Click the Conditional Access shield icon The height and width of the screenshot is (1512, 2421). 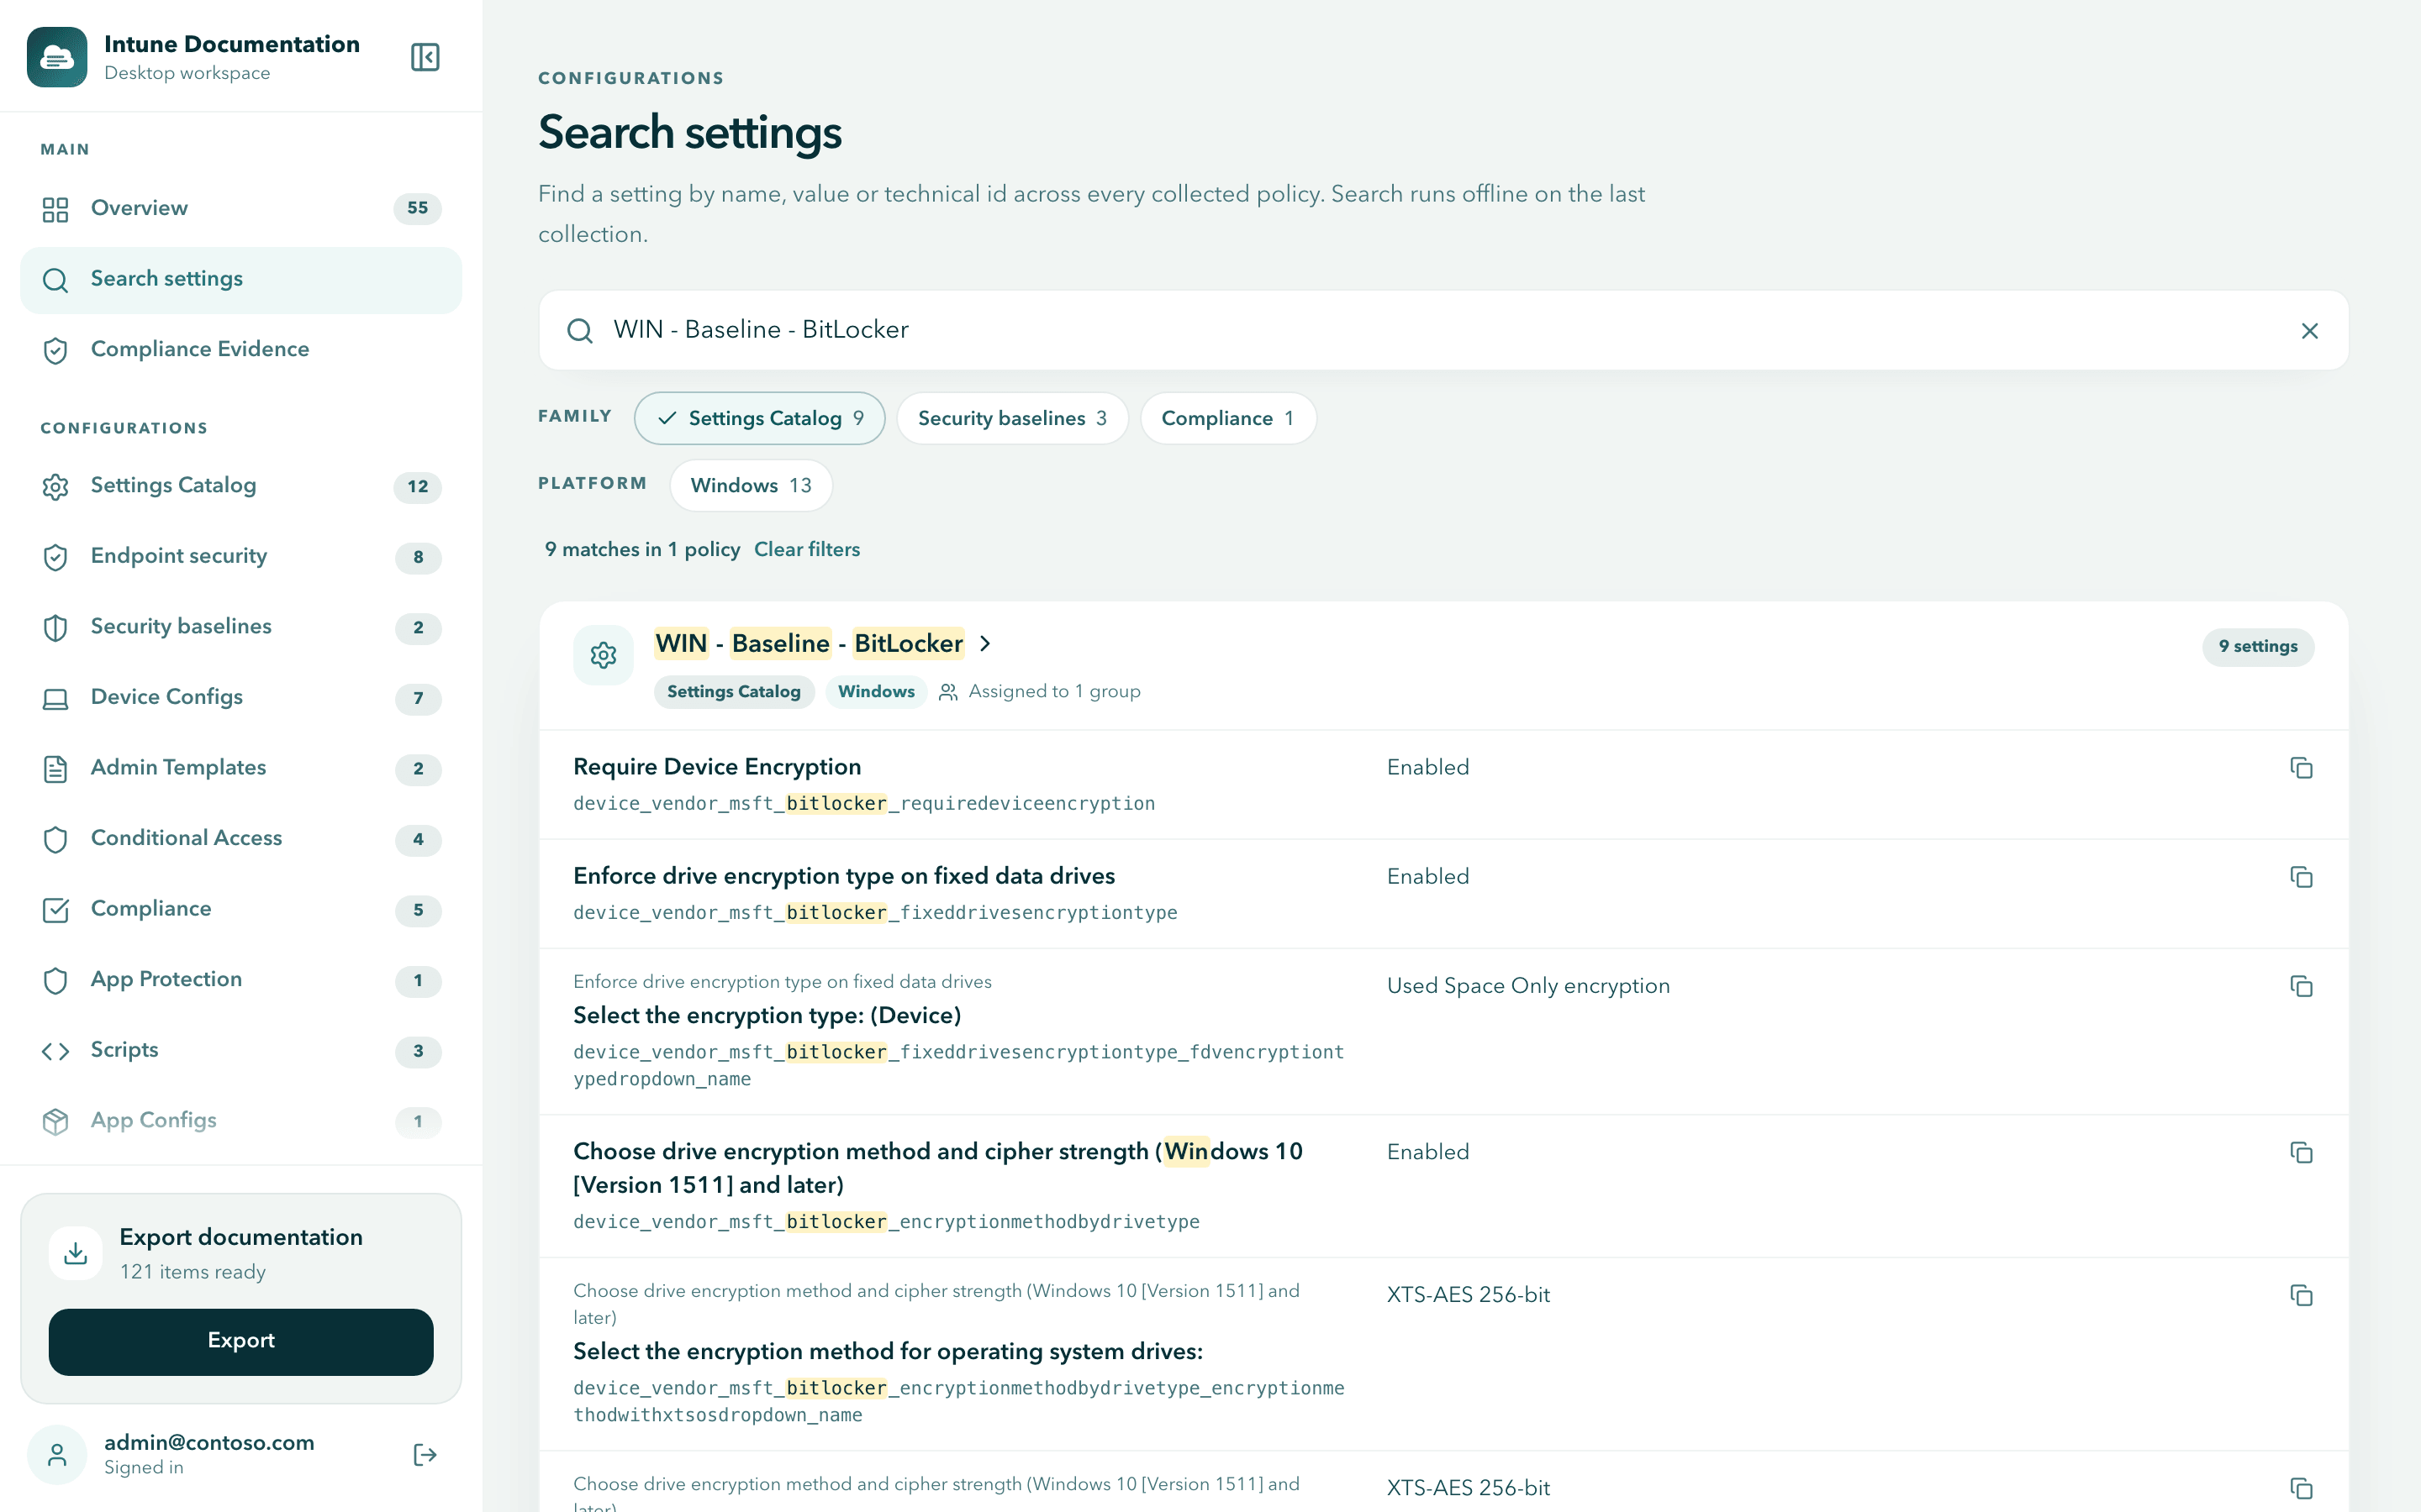point(55,839)
